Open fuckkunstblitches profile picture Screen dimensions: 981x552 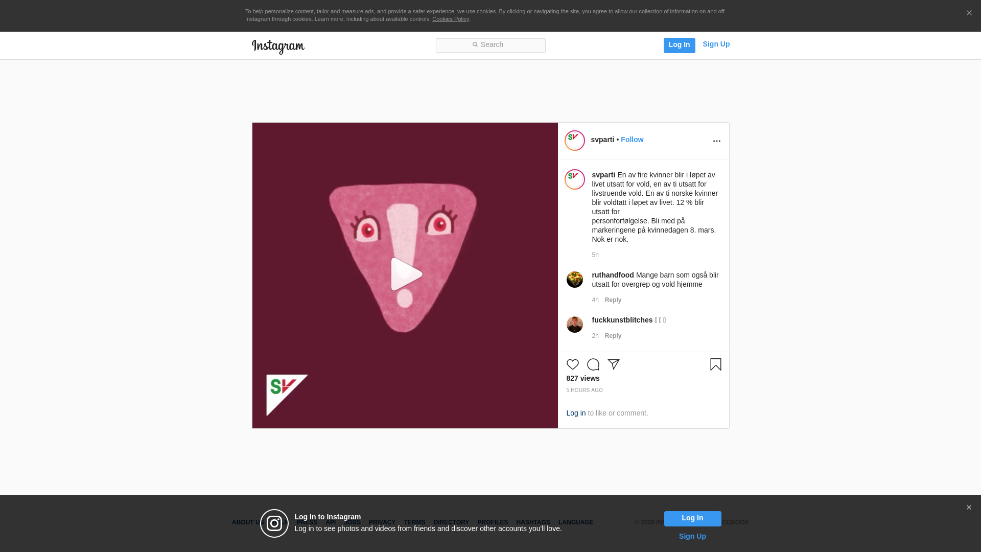[x=574, y=325]
